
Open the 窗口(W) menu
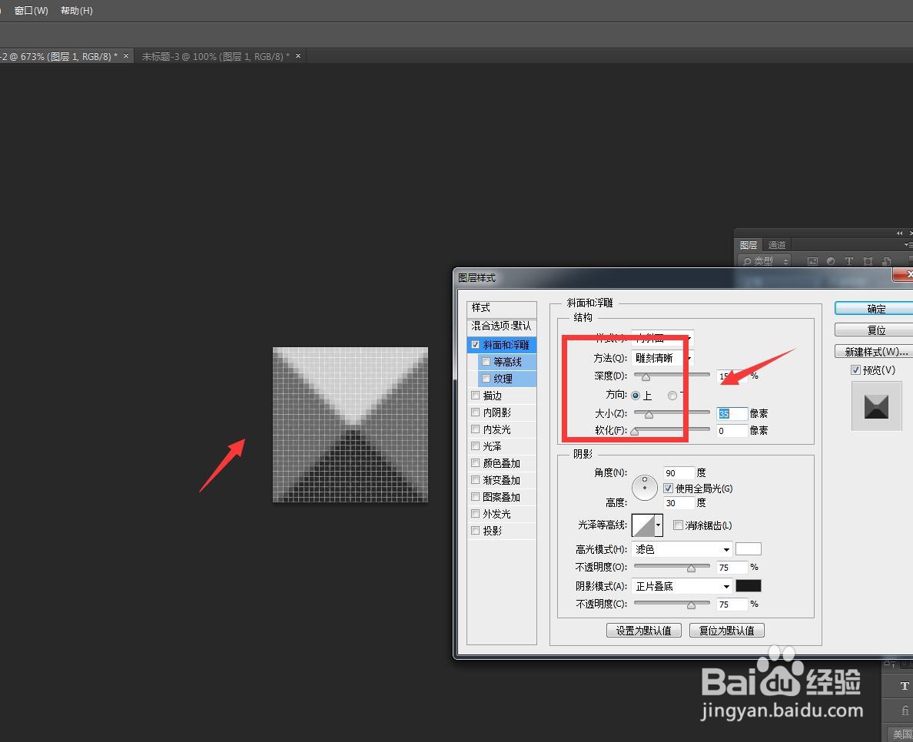click(31, 11)
